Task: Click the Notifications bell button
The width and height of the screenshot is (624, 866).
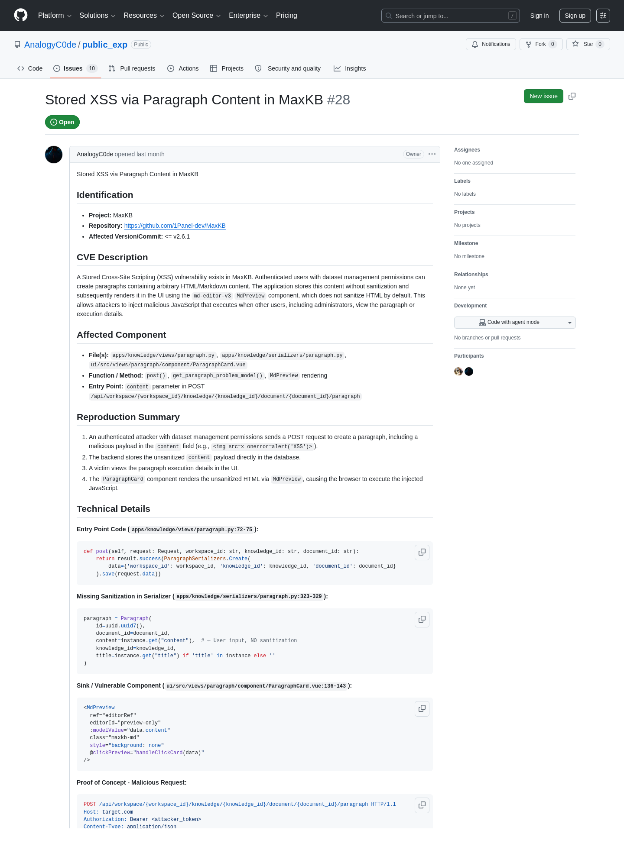Action: pyautogui.click(x=491, y=44)
